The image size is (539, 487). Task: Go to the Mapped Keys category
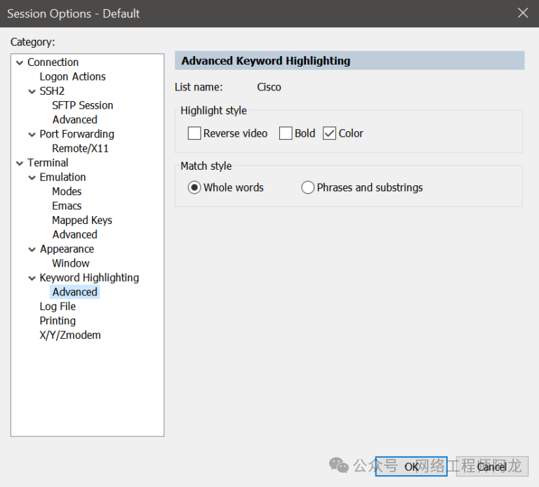tap(81, 220)
